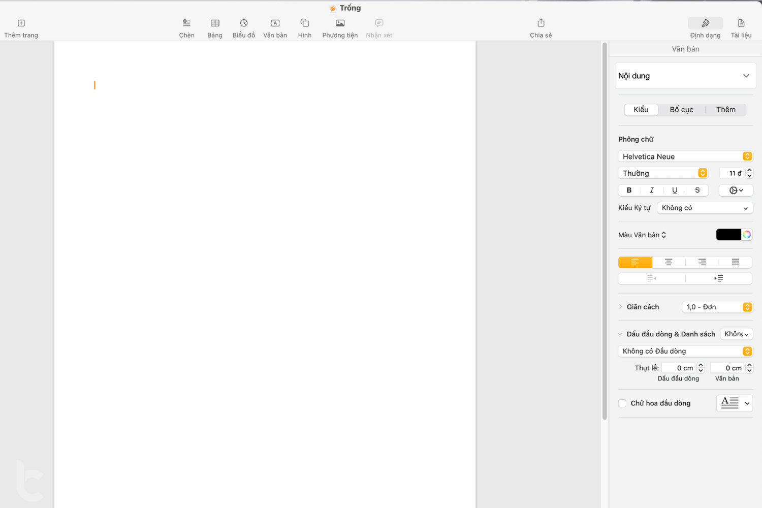Open the Thường typeface style dropdown
The width and height of the screenshot is (762, 508).
tap(663, 173)
